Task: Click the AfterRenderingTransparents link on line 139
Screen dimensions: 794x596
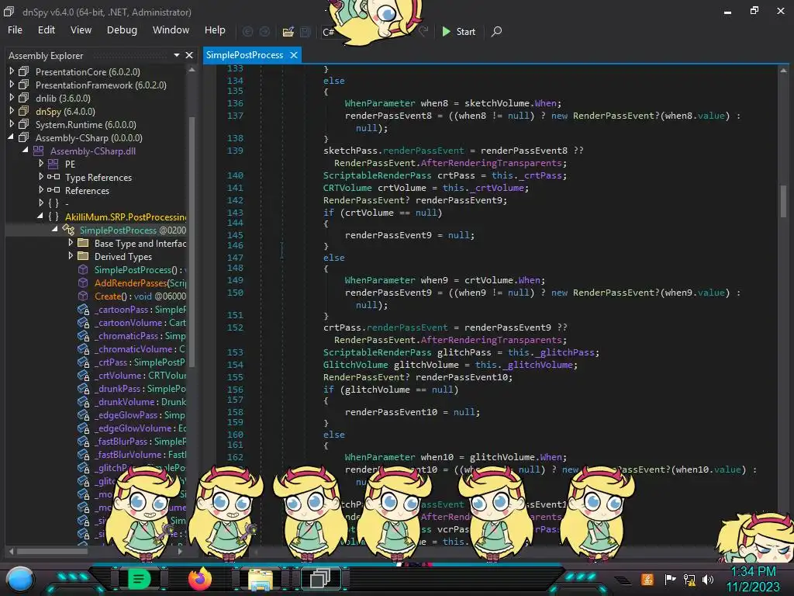Action: coord(491,163)
